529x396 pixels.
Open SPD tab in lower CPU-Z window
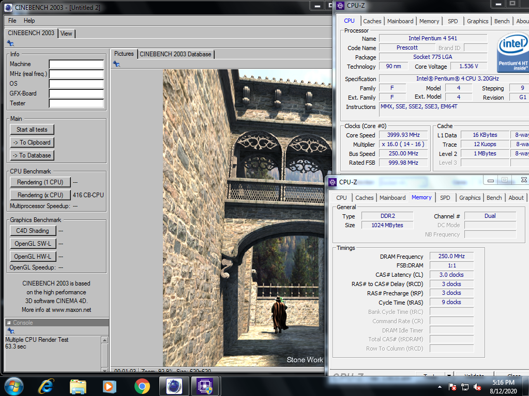(445, 198)
